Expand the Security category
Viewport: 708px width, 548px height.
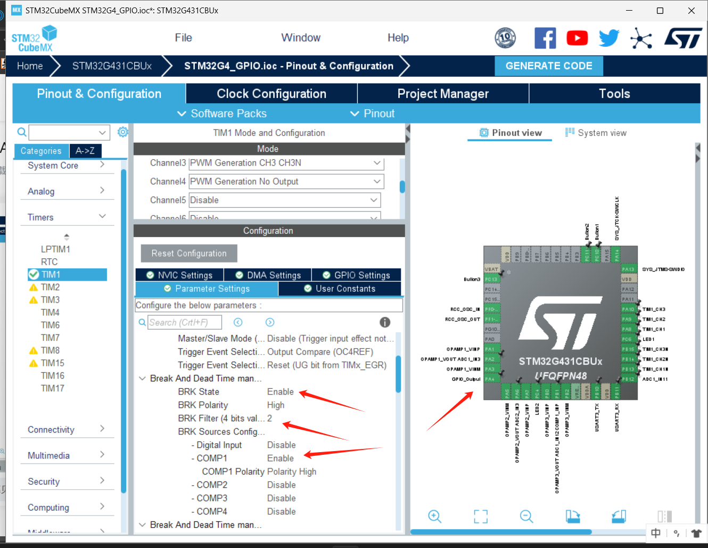(x=102, y=480)
